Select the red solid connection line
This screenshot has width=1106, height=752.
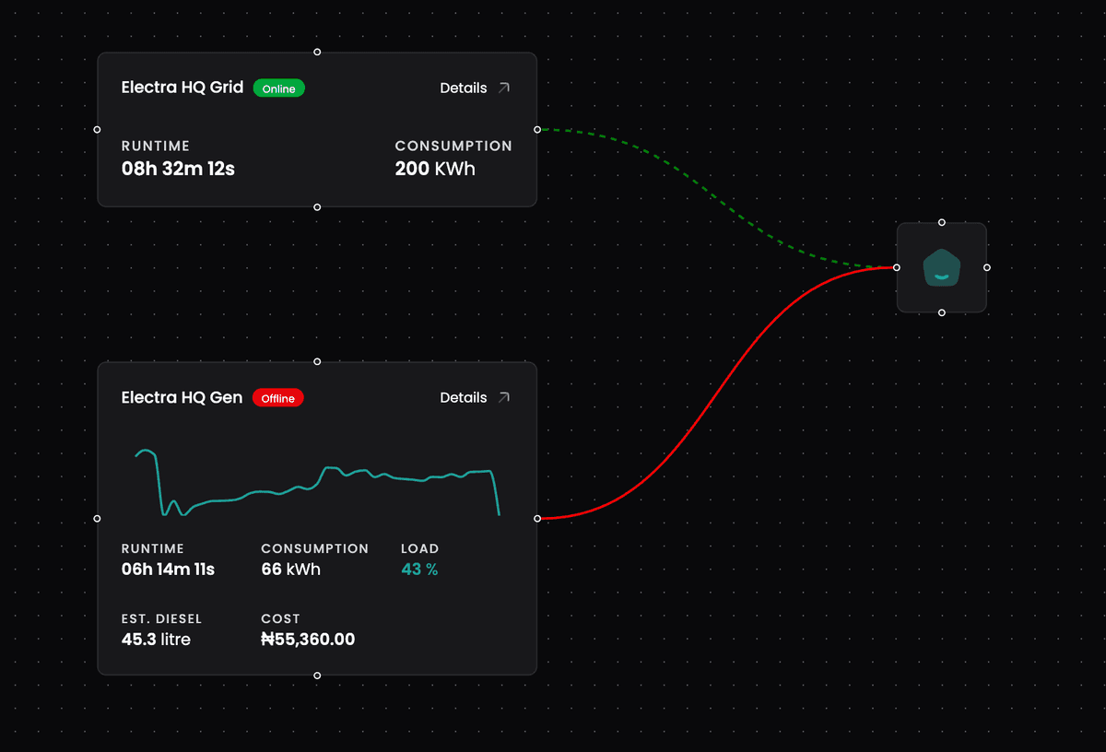[x=720, y=397]
